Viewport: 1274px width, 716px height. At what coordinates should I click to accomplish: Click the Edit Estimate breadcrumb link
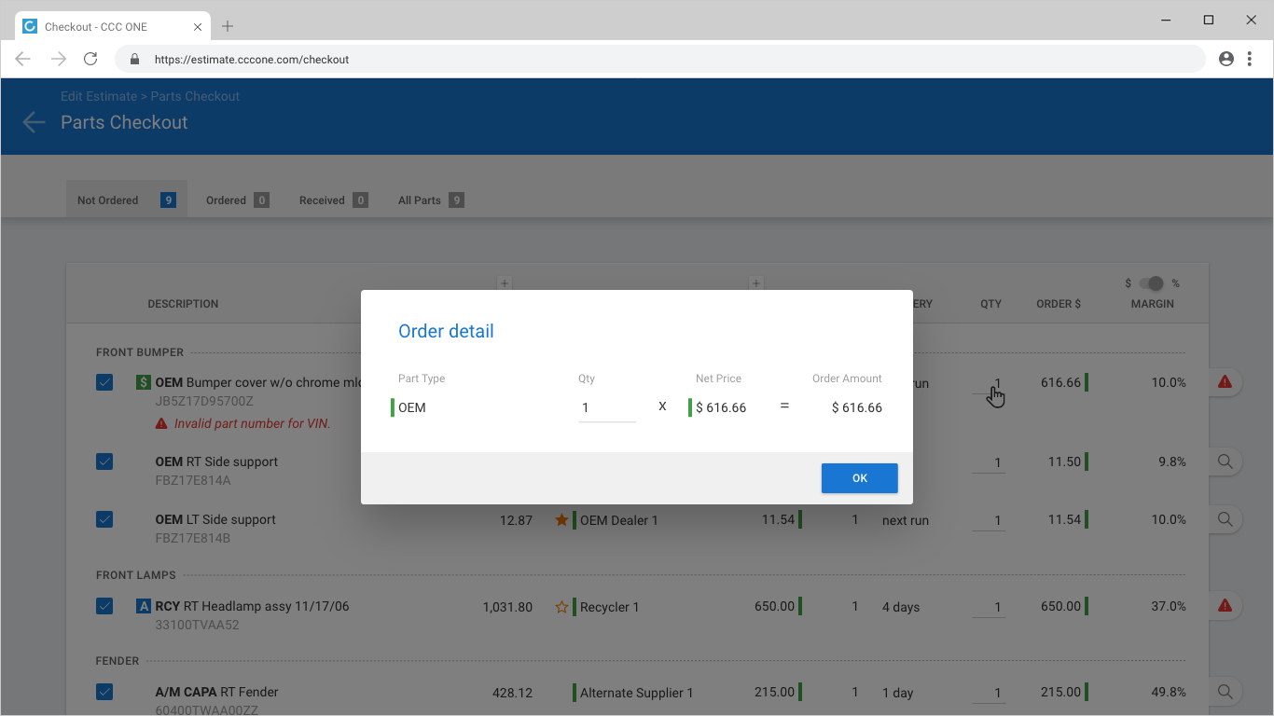click(99, 96)
